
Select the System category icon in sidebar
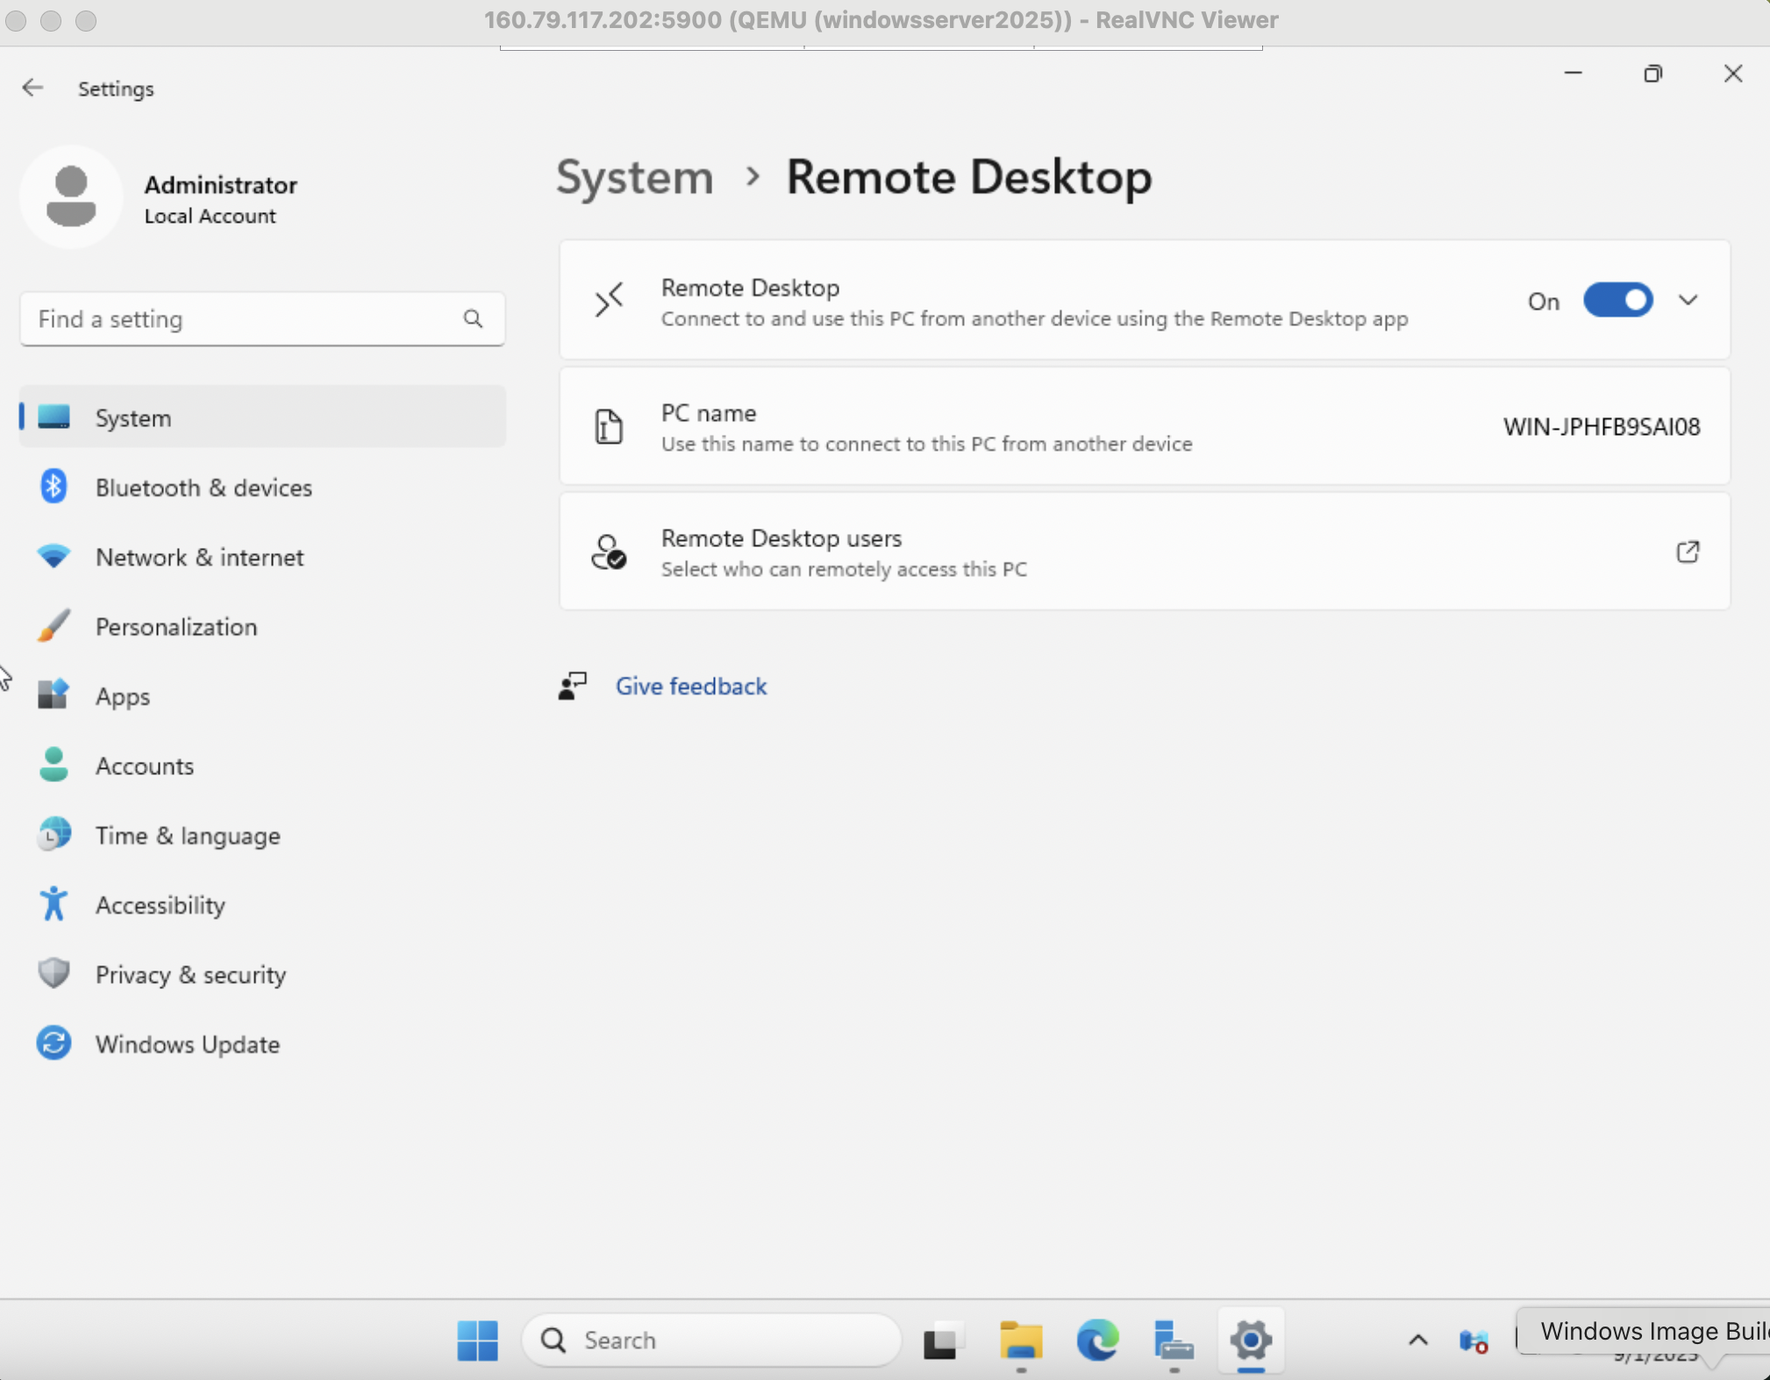click(54, 417)
